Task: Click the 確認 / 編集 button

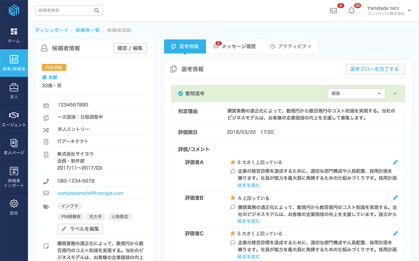Action: [x=130, y=48]
